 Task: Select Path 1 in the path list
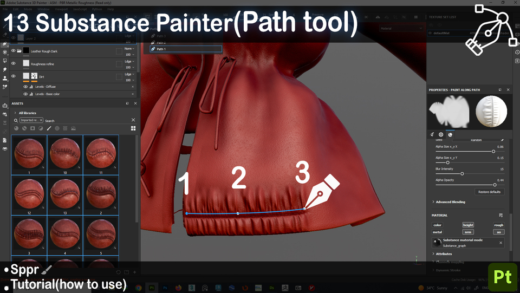pyautogui.click(x=186, y=49)
